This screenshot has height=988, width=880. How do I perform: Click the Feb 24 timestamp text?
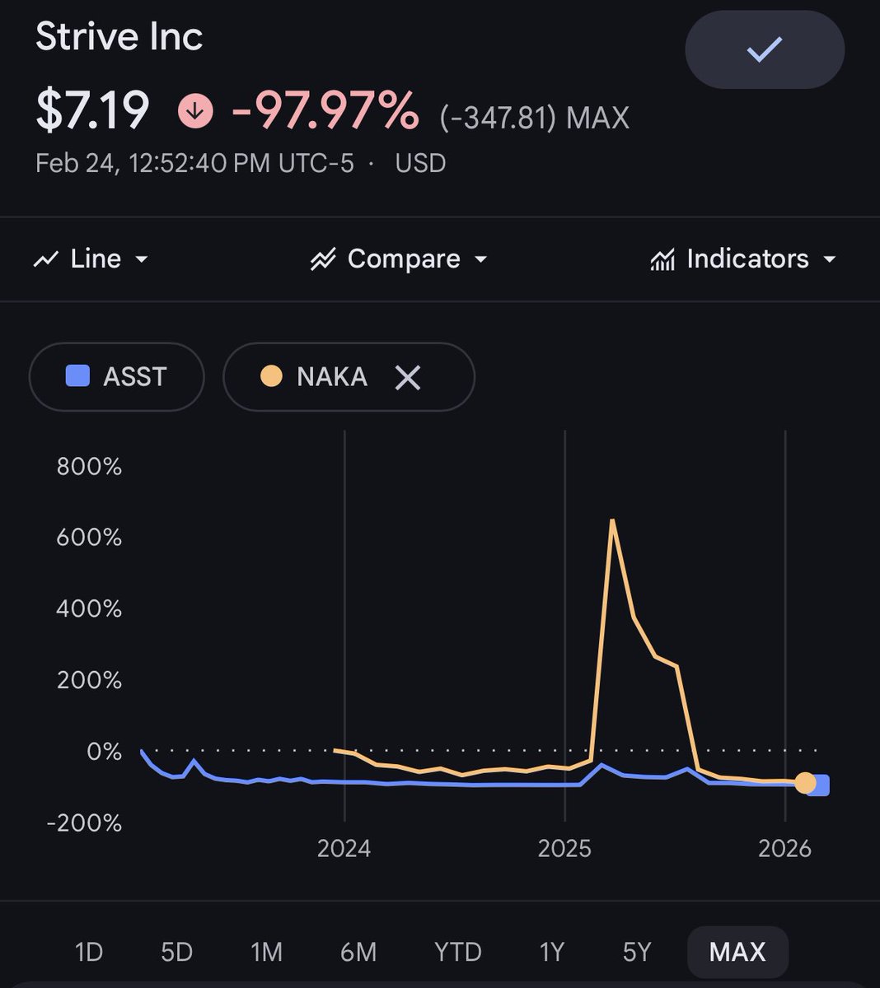tap(194, 163)
